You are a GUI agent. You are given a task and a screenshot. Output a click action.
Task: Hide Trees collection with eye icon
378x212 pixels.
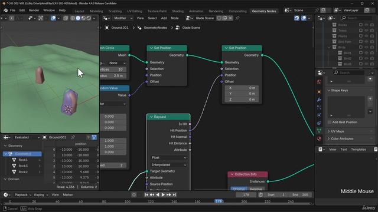[x=366, y=31]
